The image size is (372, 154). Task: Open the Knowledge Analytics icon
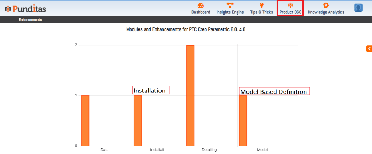pyautogui.click(x=326, y=5)
